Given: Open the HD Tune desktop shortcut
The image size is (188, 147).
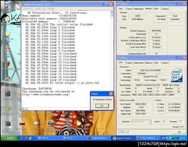Looking at the screenshot, I should coord(8,81).
